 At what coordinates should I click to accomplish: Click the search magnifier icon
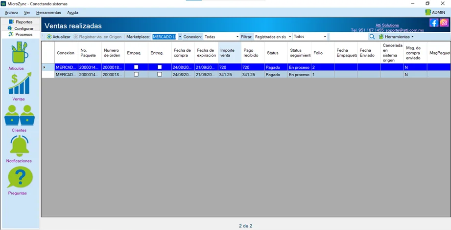click(x=372, y=37)
